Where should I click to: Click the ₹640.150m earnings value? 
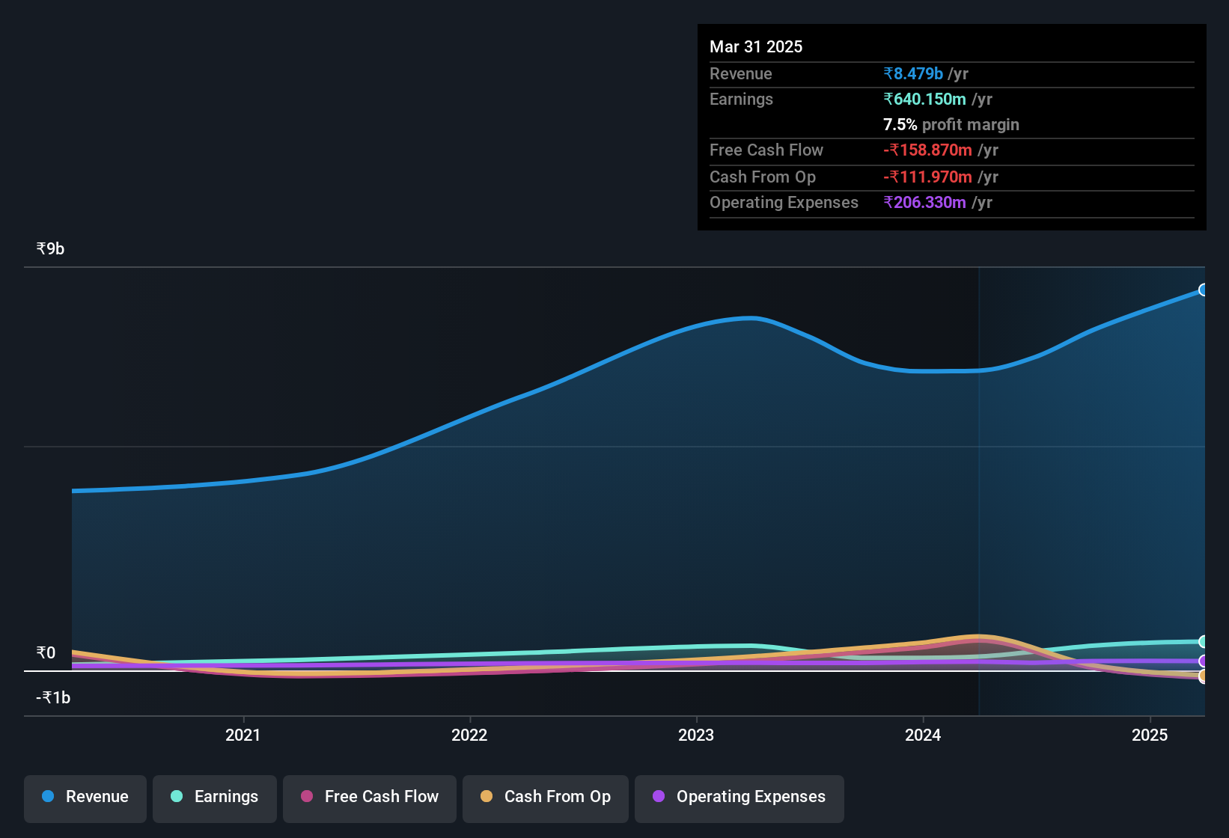925,99
